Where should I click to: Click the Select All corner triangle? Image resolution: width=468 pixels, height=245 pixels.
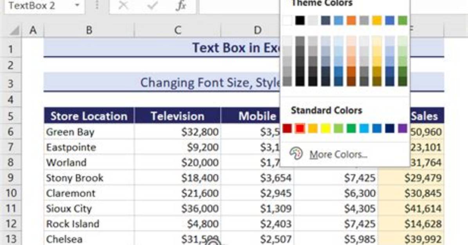(14, 30)
